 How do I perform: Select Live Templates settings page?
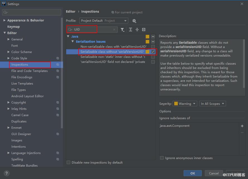click(x=22, y=84)
